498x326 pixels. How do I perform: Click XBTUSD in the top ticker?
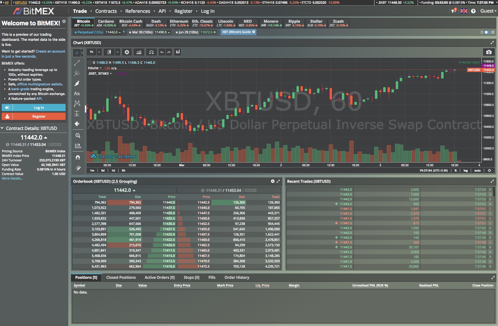click(21, 2)
